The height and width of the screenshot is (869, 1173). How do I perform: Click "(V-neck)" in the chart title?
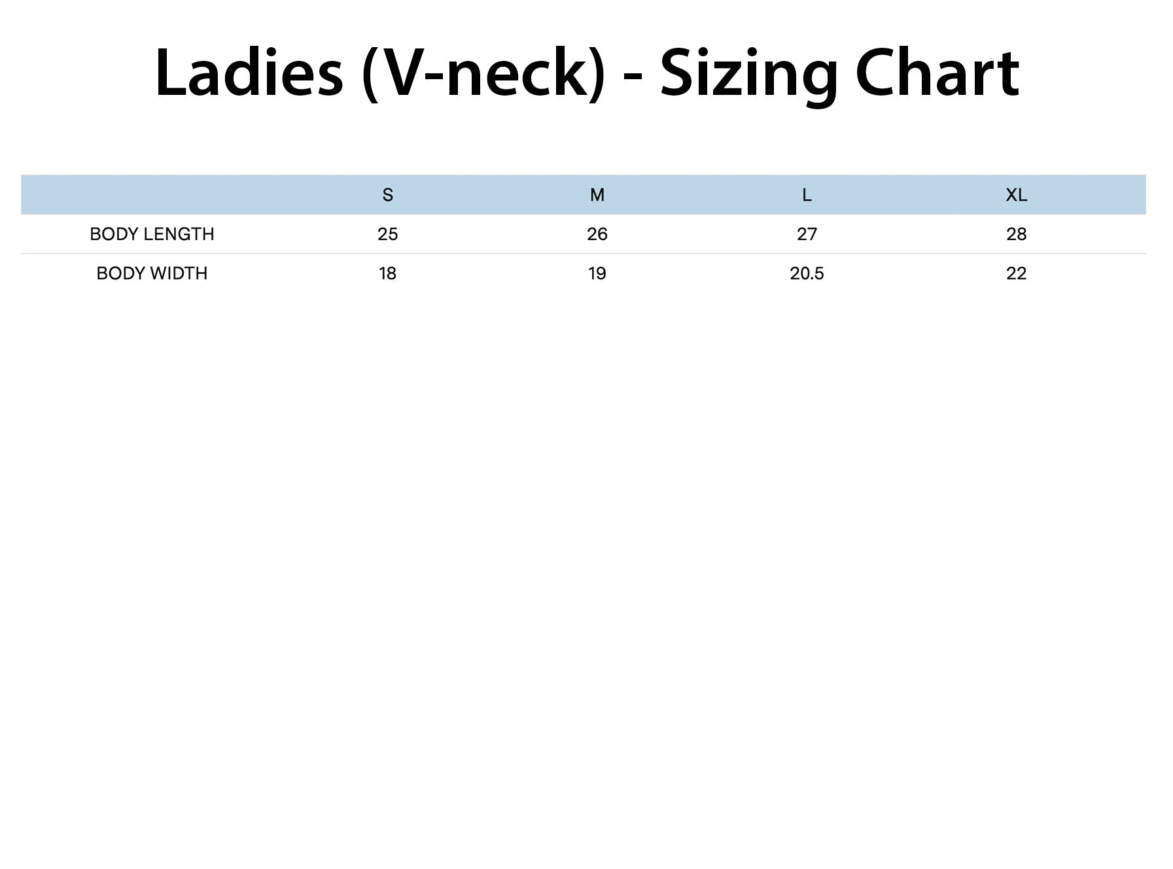click(483, 72)
